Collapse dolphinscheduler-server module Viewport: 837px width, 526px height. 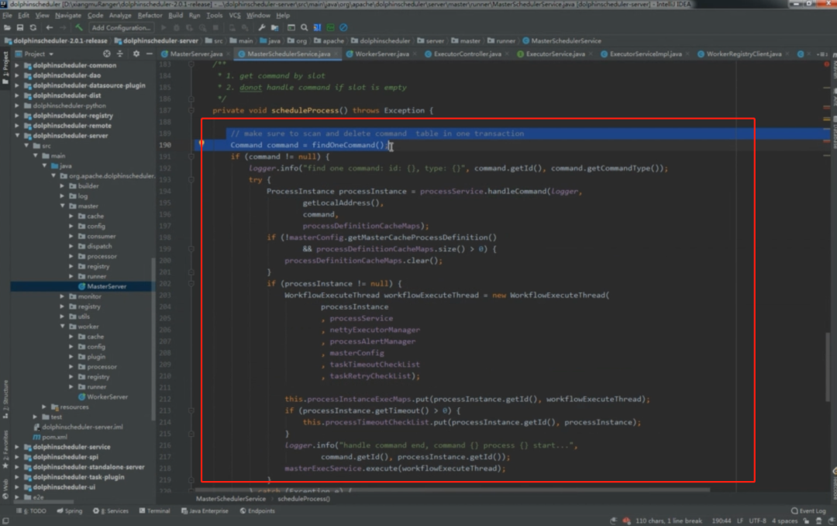click(17, 136)
